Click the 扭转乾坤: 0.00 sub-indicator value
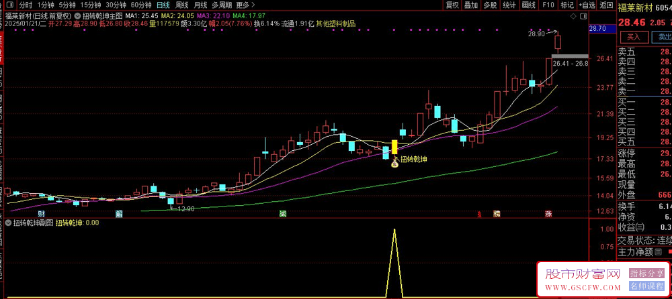The height and width of the screenshot is (299, 672). 77,223
